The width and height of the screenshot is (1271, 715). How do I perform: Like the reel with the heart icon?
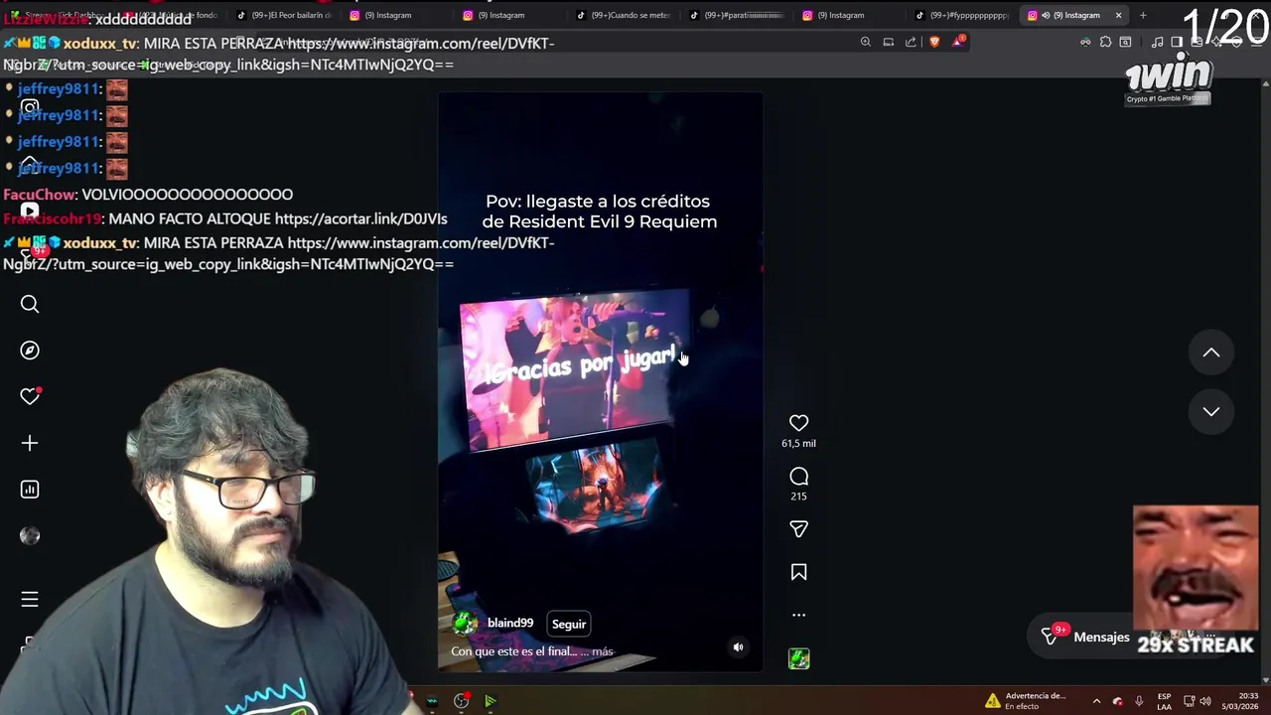coord(798,423)
